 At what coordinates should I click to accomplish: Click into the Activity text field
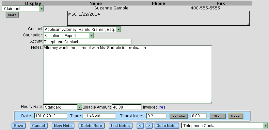click(87, 42)
